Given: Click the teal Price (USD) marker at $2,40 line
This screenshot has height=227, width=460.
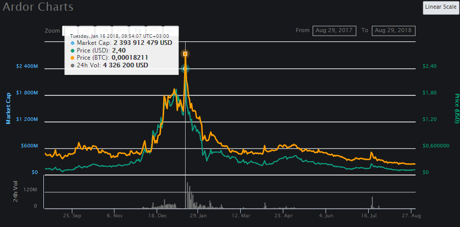Looking at the screenshot, I should (x=185, y=69).
